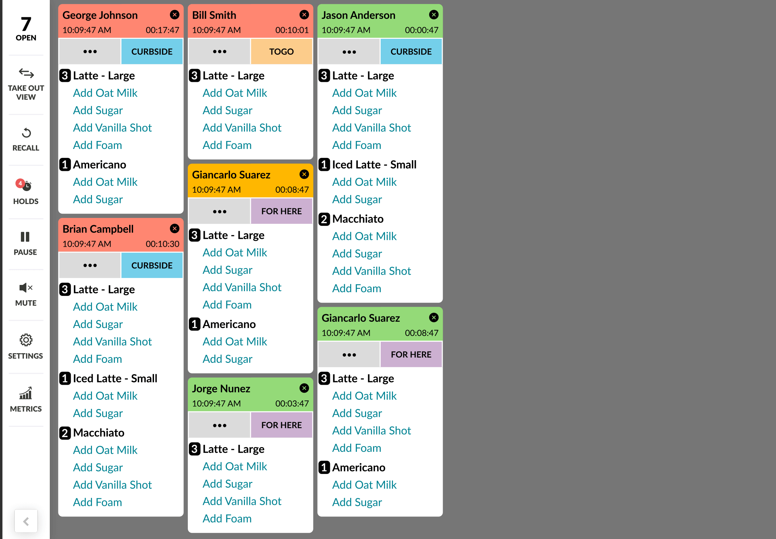Dismiss Jason Anderson's order with X icon
Viewport: 776px width, 539px height.
[433, 15]
